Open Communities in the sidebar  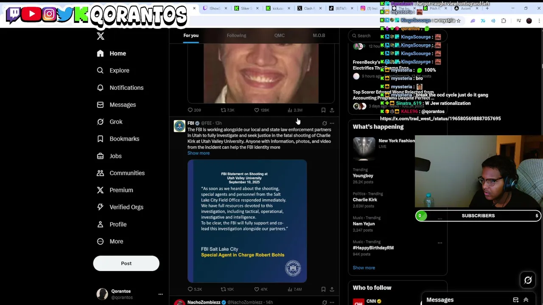pyautogui.click(x=120, y=173)
